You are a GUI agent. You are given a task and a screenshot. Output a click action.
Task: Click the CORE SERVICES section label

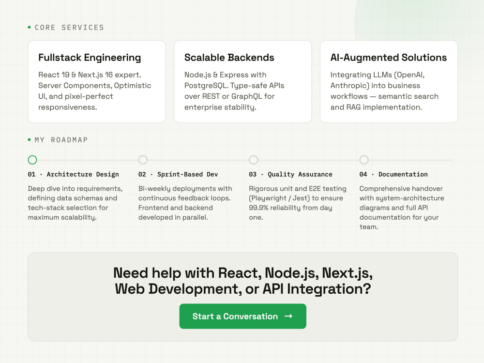[x=69, y=28]
